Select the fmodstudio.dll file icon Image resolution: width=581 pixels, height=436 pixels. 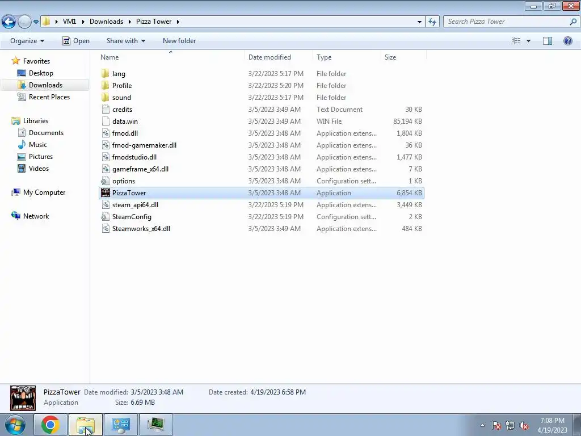tap(105, 157)
